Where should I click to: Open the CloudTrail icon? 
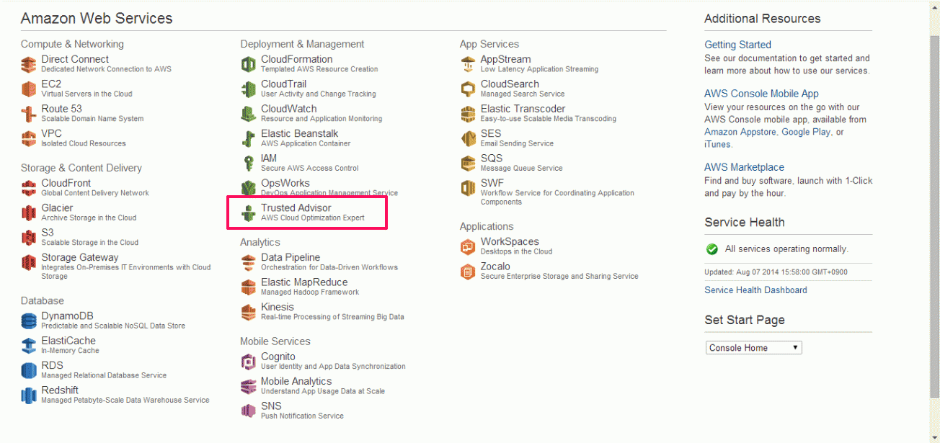[x=248, y=89]
